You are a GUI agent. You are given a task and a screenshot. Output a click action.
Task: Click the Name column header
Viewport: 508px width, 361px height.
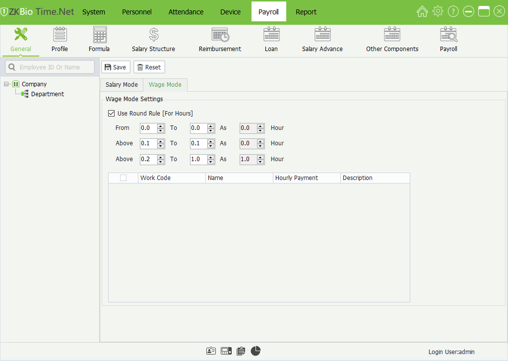pyautogui.click(x=239, y=178)
